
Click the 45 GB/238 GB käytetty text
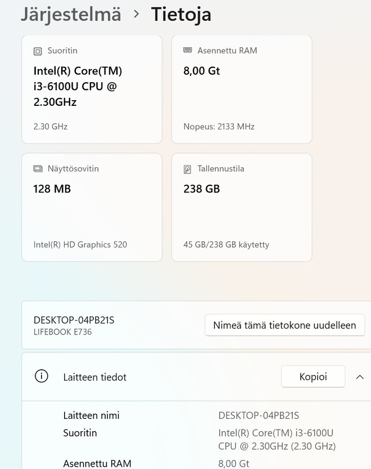(x=226, y=245)
